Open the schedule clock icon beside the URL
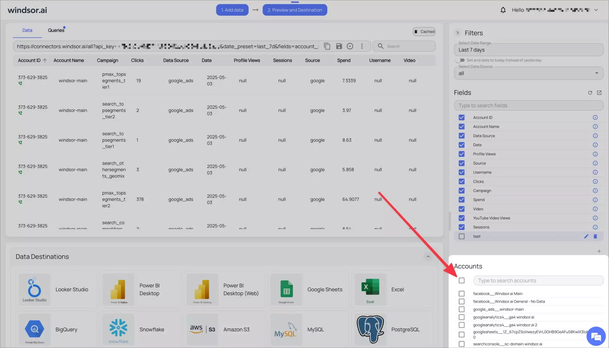 pyautogui.click(x=350, y=46)
